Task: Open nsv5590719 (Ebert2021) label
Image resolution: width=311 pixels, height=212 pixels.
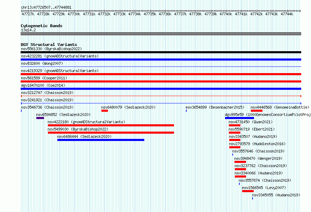Action: pos(252,129)
